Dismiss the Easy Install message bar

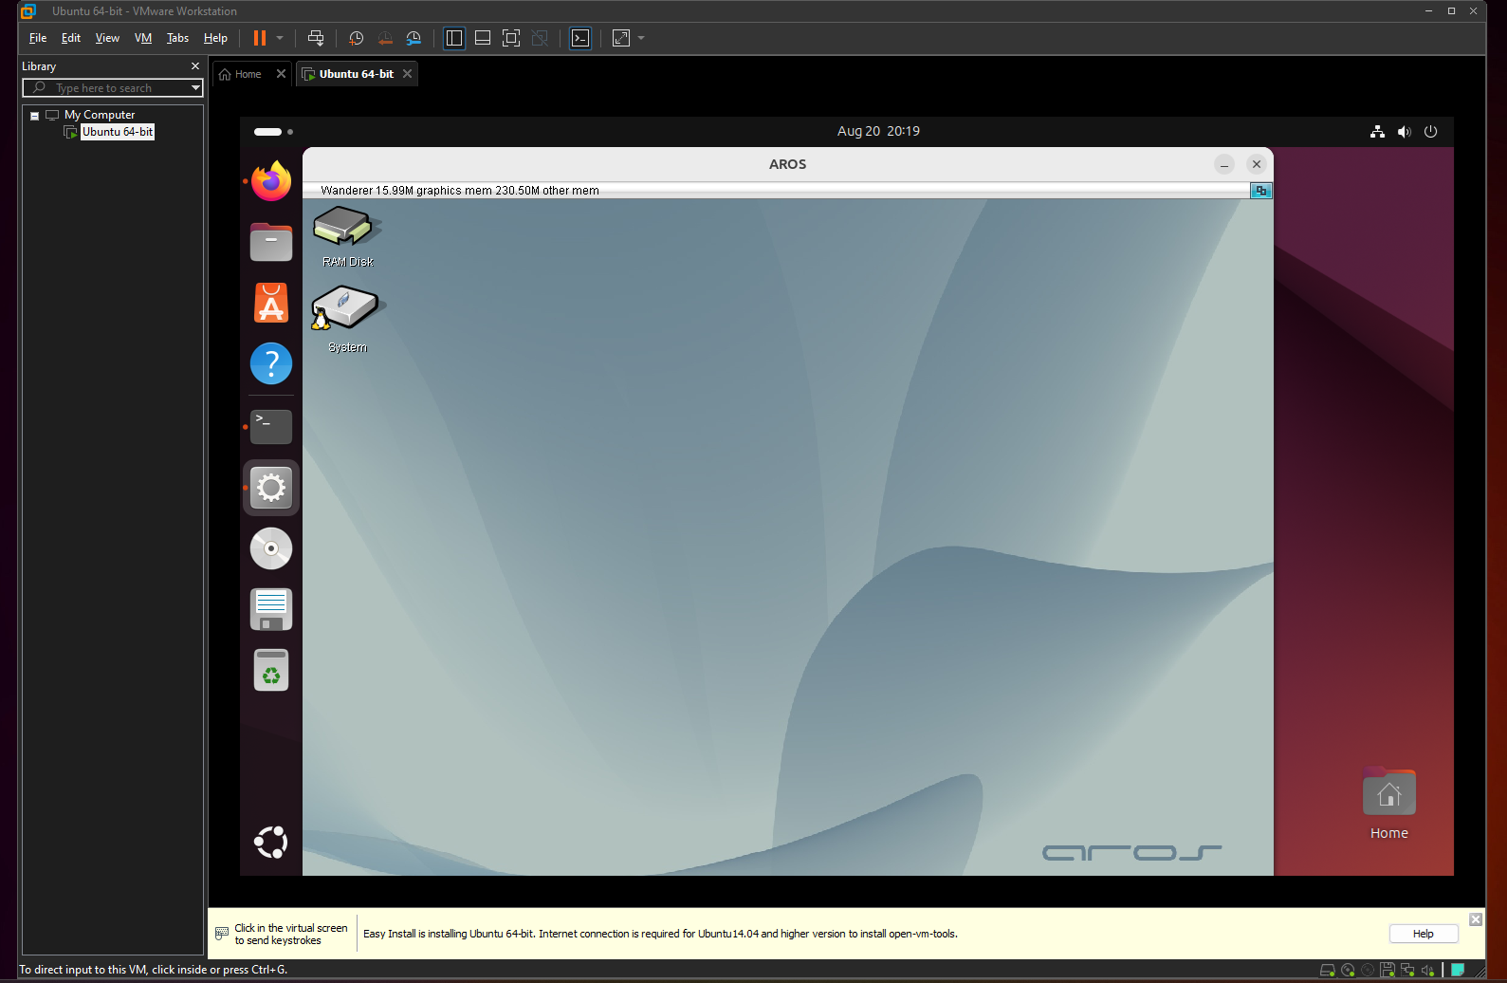point(1476,919)
